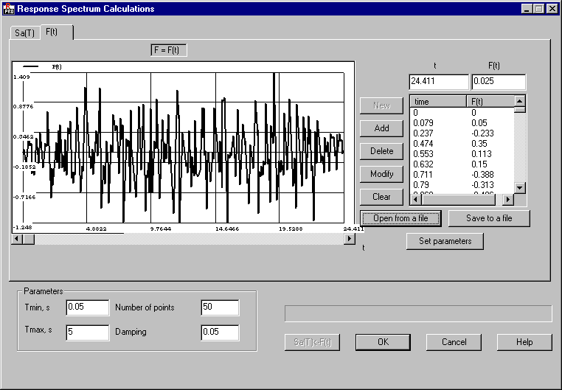Image resolution: width=562 pixels, height=390 pixels.
Task: Open F(t) data from a file
Action: coord(400,218)
